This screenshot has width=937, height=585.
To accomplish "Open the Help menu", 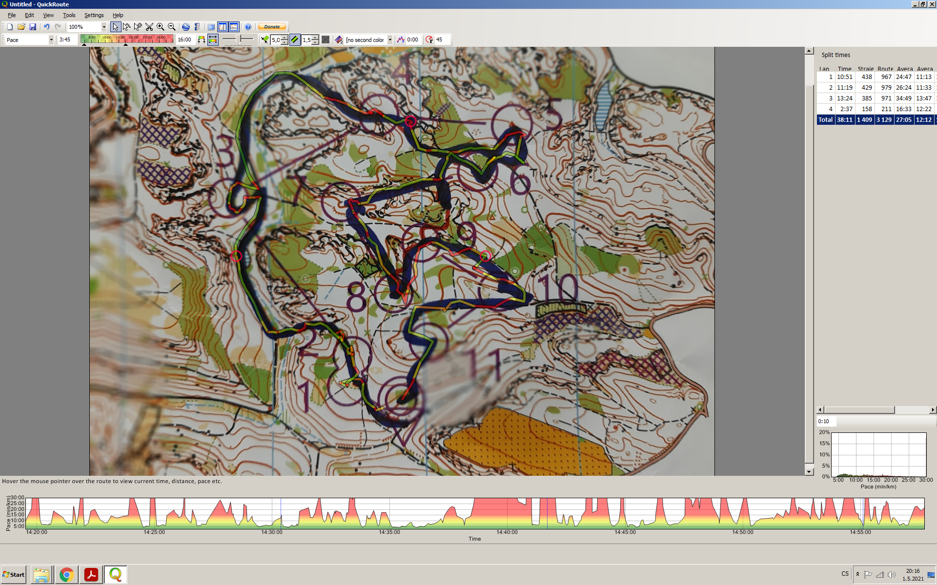I will point(118,15).
